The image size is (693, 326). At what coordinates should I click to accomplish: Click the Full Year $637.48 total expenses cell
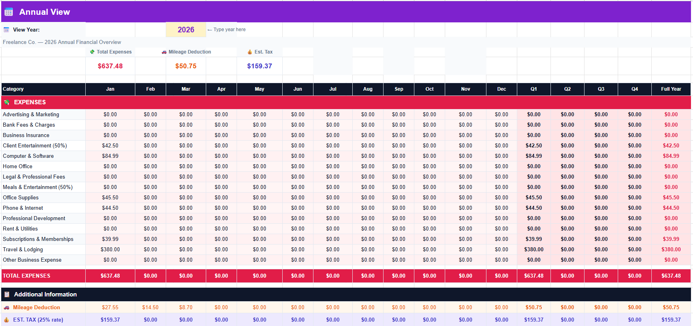tap(671, 276)
